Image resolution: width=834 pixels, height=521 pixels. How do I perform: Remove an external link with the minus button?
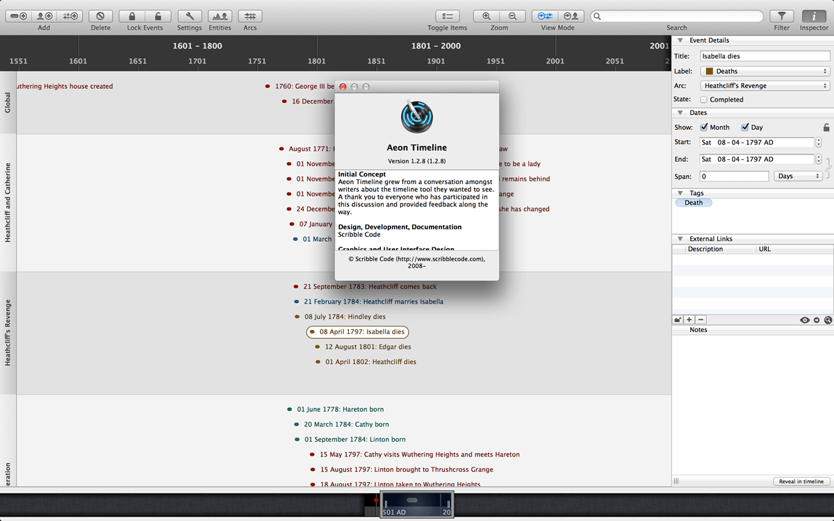(x=701, y=320)
